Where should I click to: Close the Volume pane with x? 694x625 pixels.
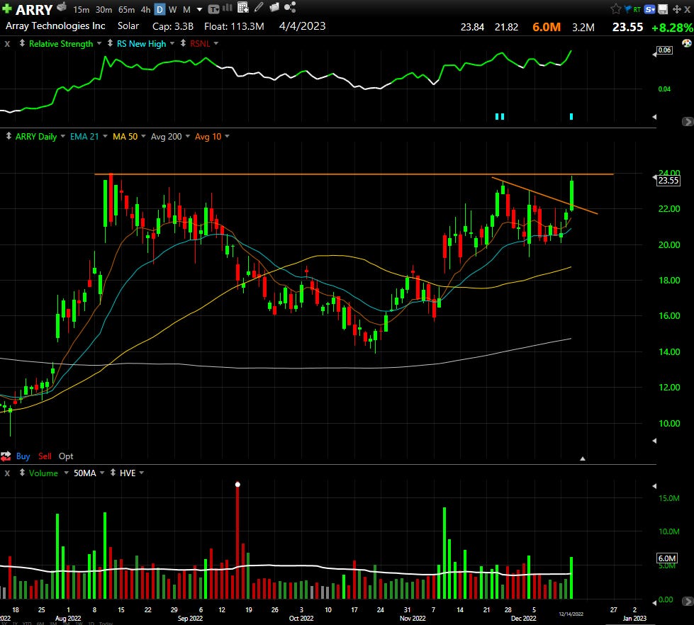[x=7, y=473]
